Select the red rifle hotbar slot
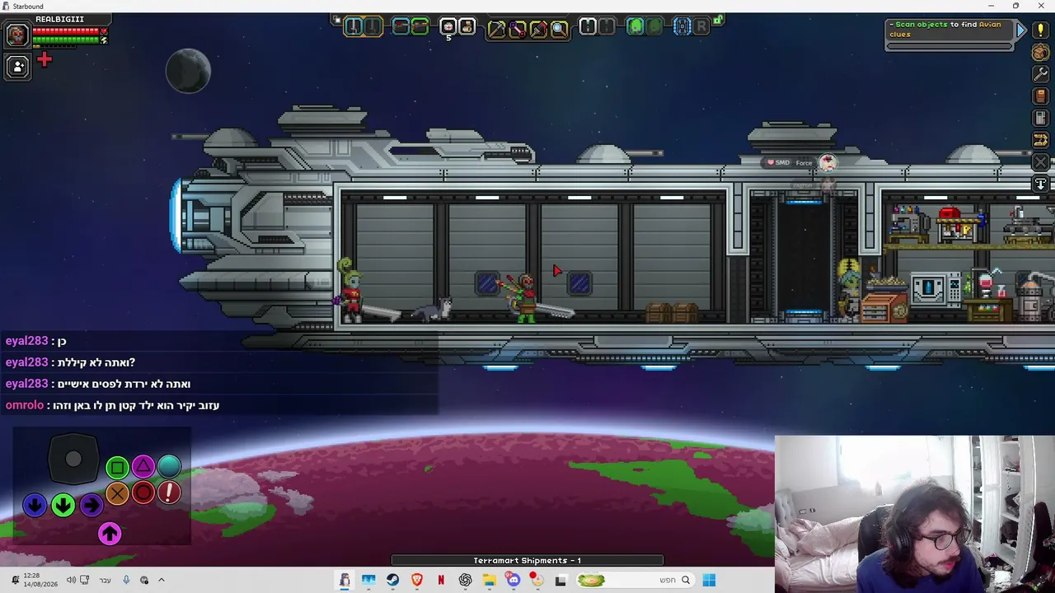The width and height of the screenshot is (1055, 593). point(401,27)
